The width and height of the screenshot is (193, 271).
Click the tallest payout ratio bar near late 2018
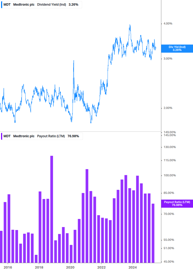52,209
